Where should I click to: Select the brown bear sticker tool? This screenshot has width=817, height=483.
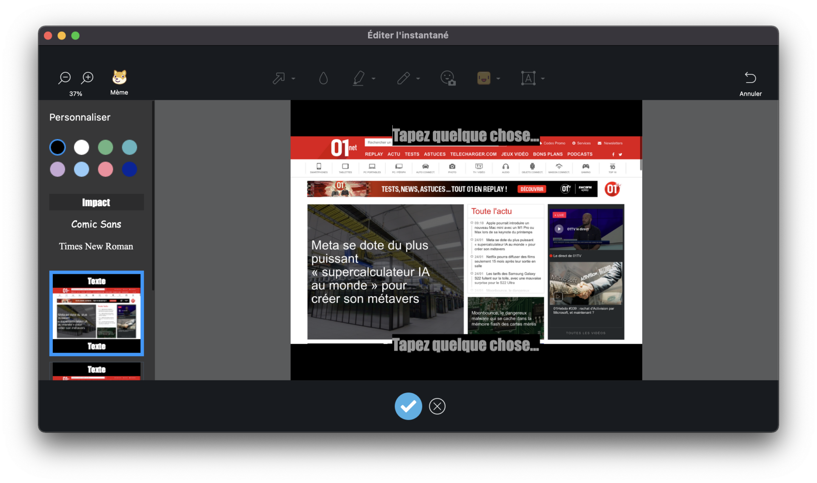click(484, 78)
